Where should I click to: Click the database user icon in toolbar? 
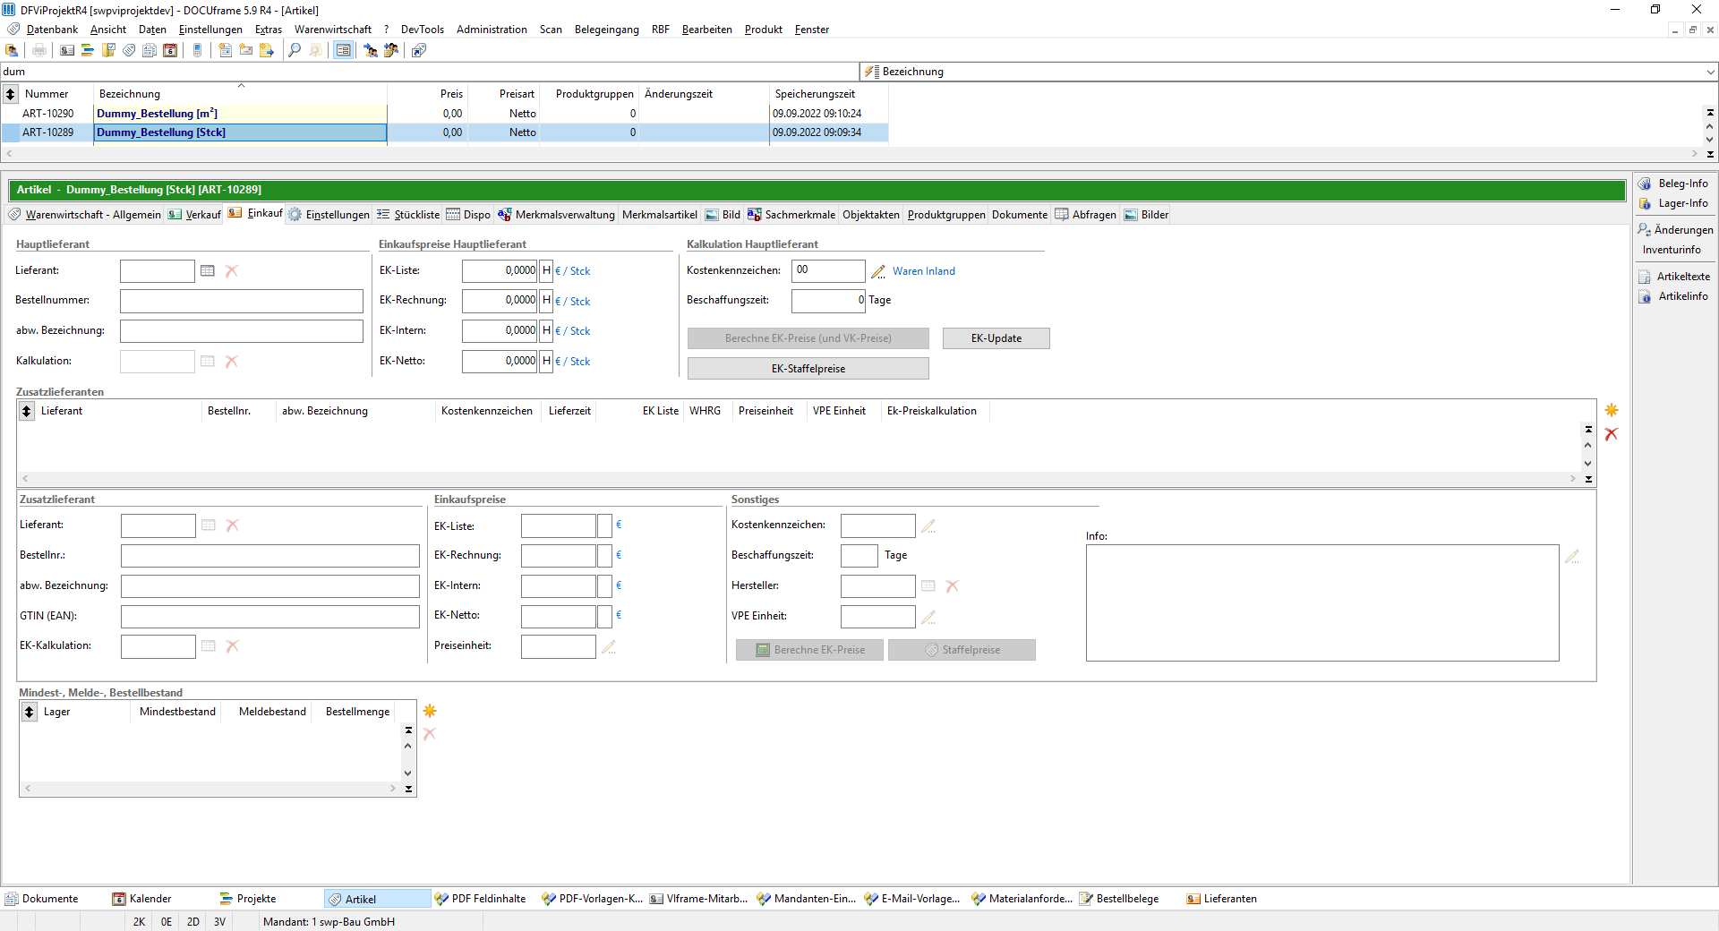pos(12,50)
